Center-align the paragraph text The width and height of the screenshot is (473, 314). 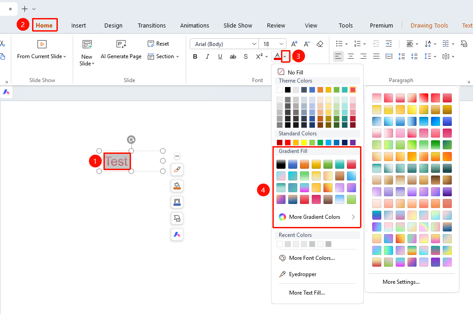pyautogui.click(x=351, y=56)
